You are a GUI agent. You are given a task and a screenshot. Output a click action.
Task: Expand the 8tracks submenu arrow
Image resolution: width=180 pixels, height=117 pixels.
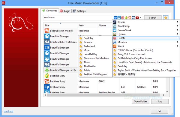(x=178, y=22)
